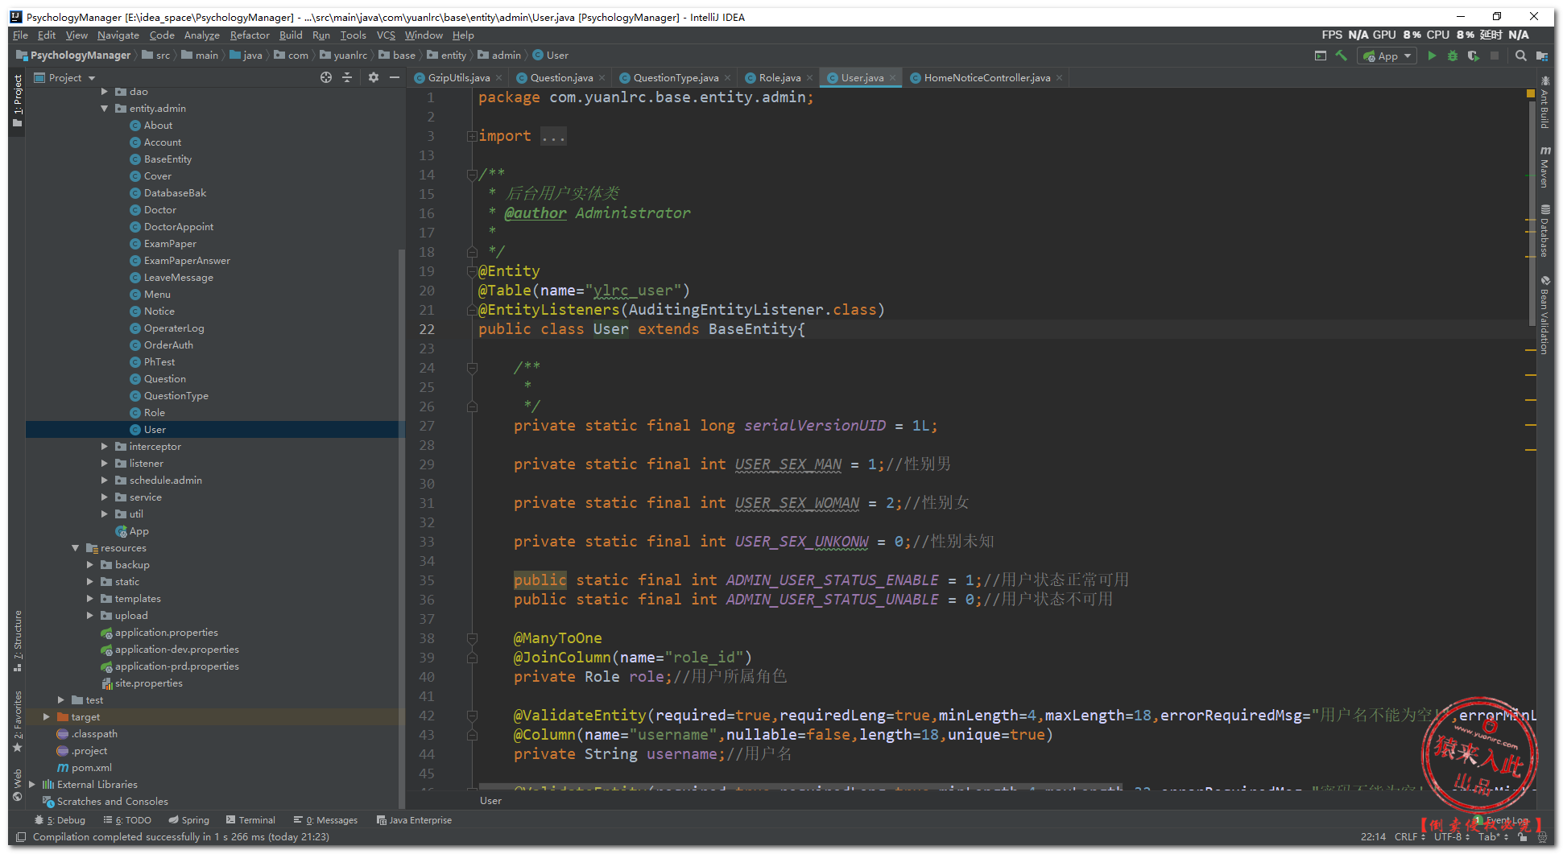Open Project panel settings gear
Screen dimensions: 1563x854
[x=373, y=77]
